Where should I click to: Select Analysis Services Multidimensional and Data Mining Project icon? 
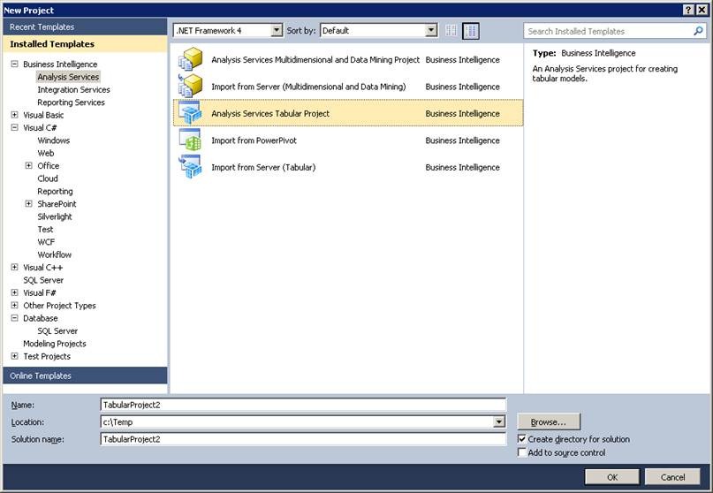pos(190,59)
